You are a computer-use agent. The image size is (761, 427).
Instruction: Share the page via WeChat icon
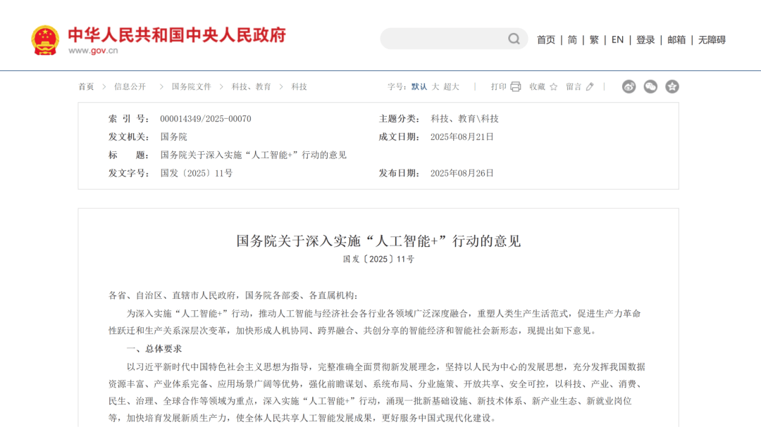[650, 87]
